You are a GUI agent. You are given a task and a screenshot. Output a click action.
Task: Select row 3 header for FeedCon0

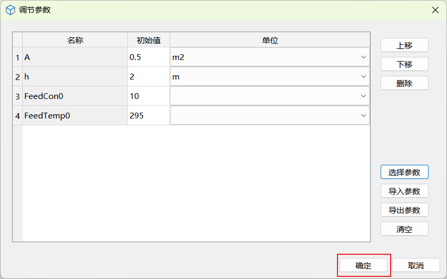coord(17,96)
